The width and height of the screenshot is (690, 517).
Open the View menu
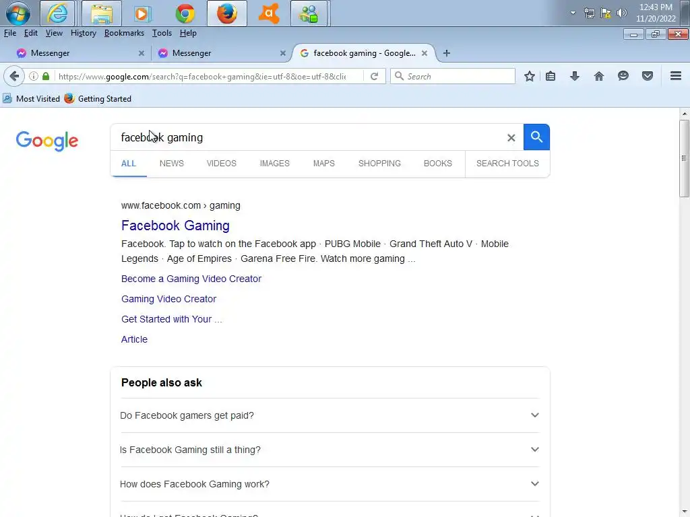click(54, 33)
